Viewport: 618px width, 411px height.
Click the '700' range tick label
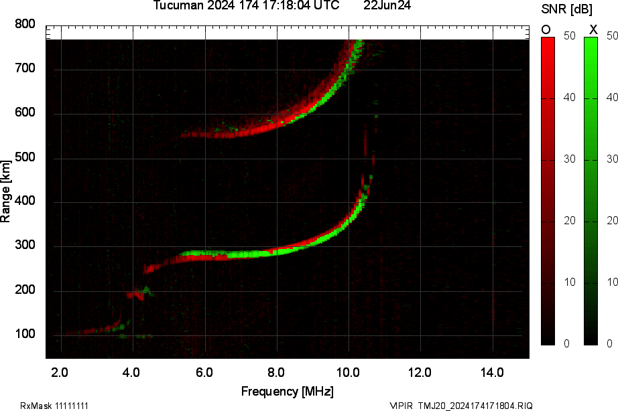click(25, 68)
